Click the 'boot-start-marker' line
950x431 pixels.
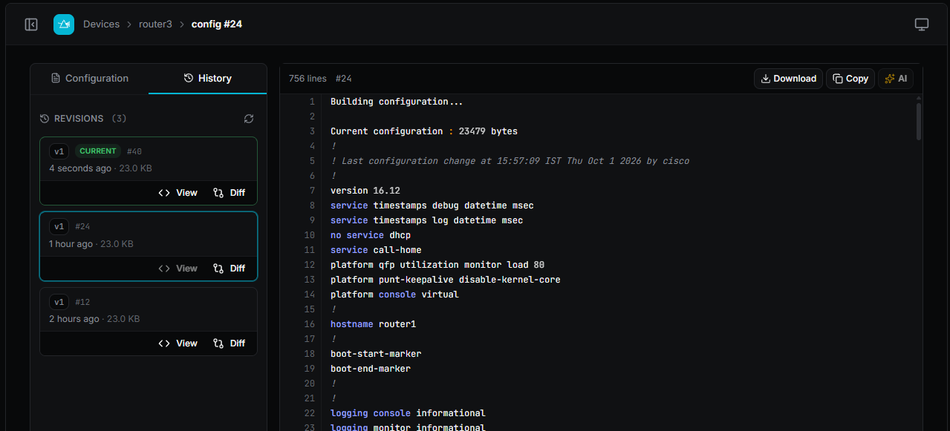pos(376,354)
